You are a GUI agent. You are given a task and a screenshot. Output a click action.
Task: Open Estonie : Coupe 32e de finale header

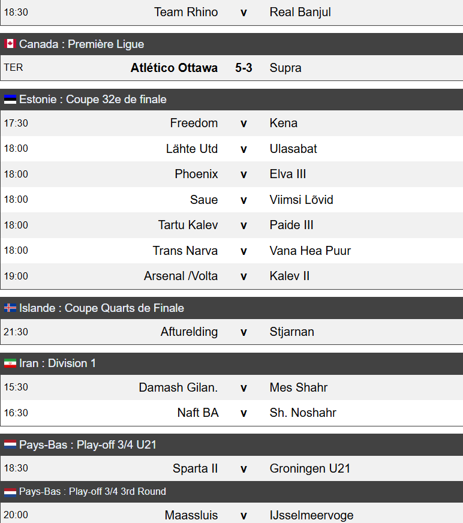pyautogui.click(x=231, y=100)
